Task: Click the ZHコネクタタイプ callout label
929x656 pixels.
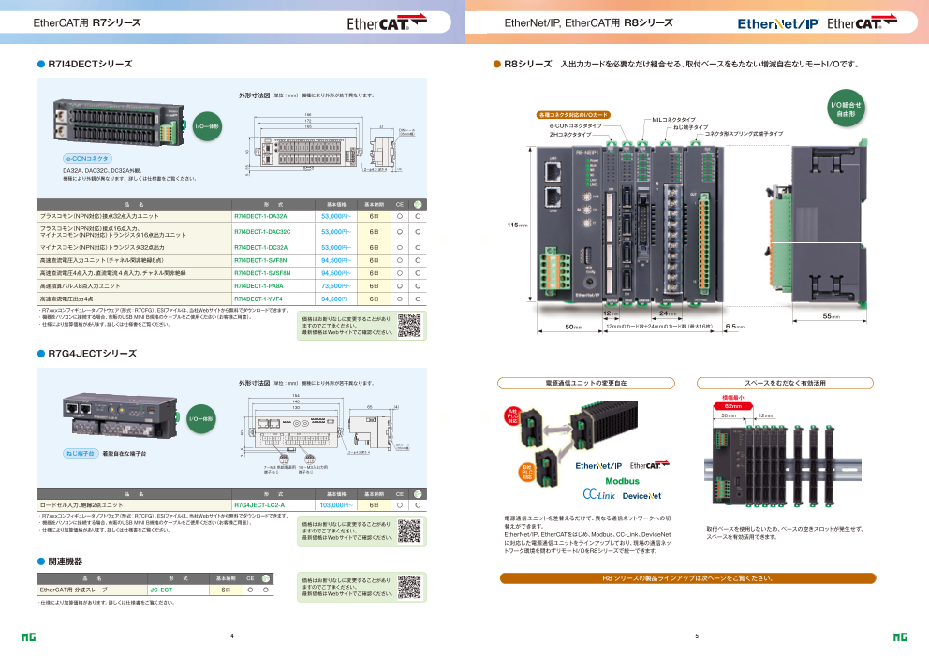Action: [570, 135]
